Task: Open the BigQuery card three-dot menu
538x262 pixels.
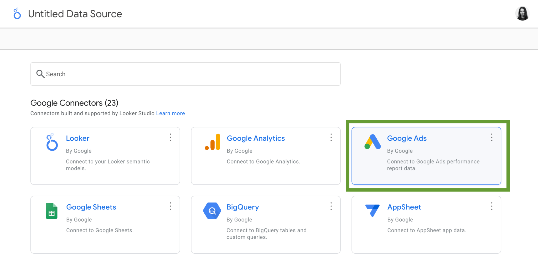Action: (331, 206)
